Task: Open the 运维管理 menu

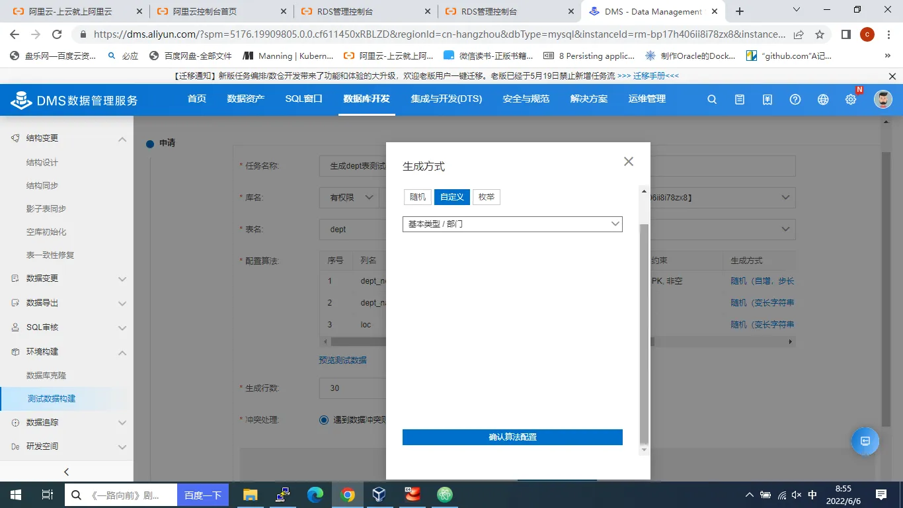Action: (x=647, y=99)
